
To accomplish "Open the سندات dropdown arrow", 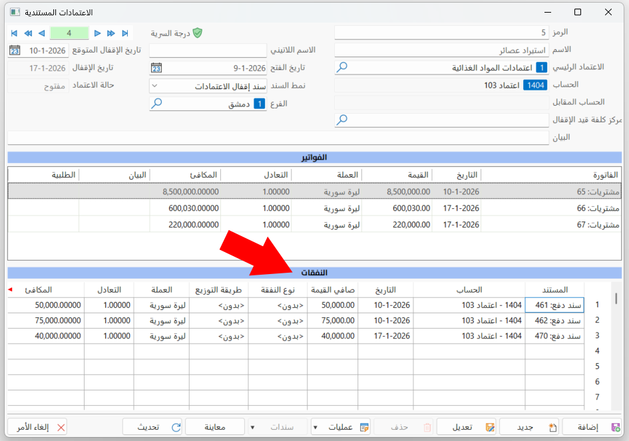I will [x=252, y=428].
